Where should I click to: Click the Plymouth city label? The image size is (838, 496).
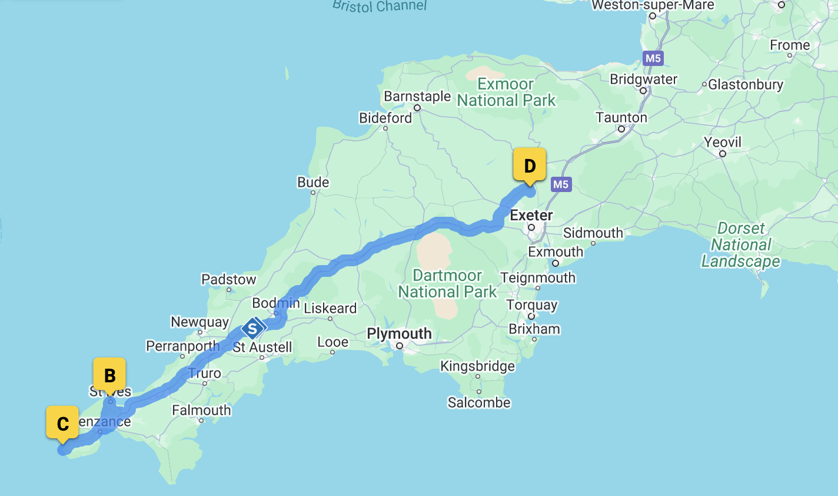399,334
